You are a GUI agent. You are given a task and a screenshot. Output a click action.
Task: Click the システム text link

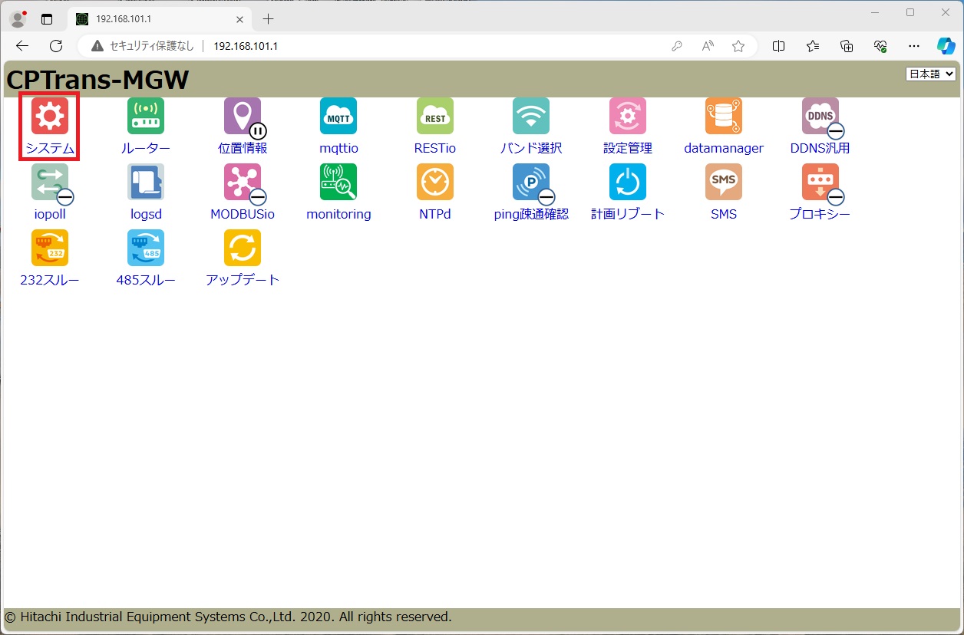click(x=50, y=148)
